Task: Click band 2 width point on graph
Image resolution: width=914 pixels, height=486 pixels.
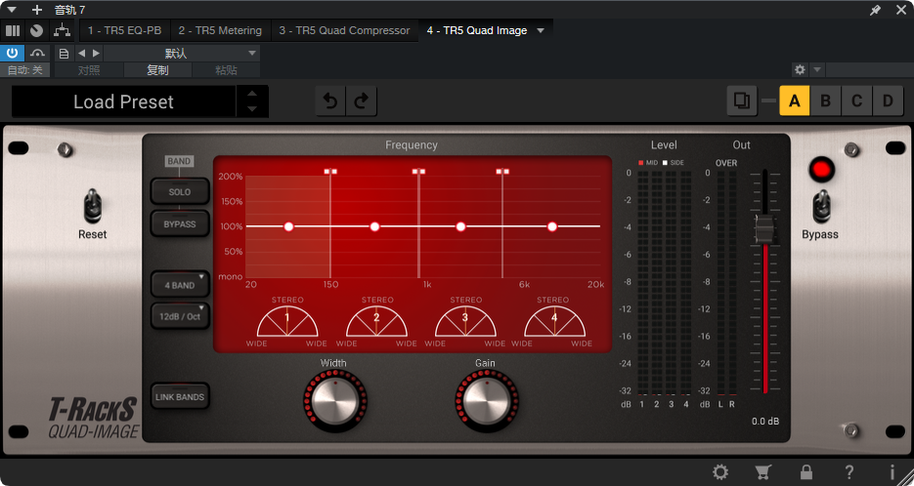Action: [374, 226]
